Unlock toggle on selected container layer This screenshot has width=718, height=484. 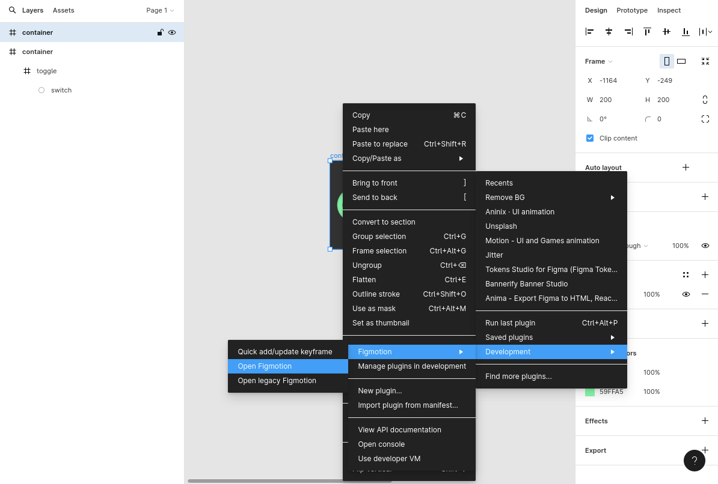pyautogui.click(x=161, y=32)
